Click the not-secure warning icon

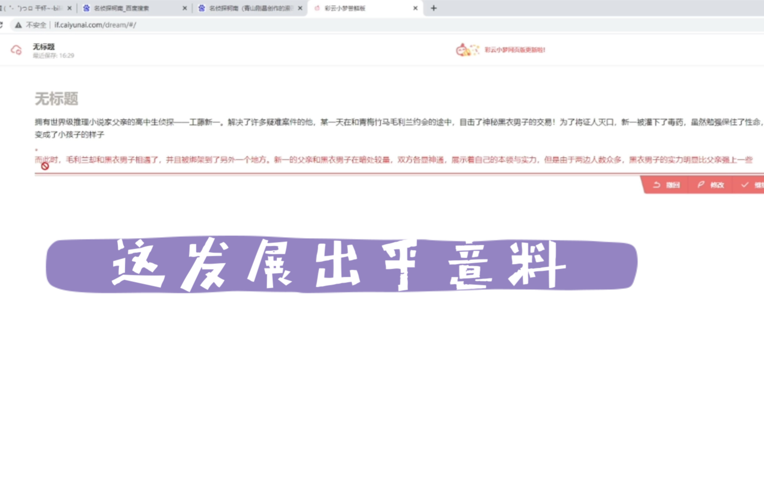coord(18,25)
